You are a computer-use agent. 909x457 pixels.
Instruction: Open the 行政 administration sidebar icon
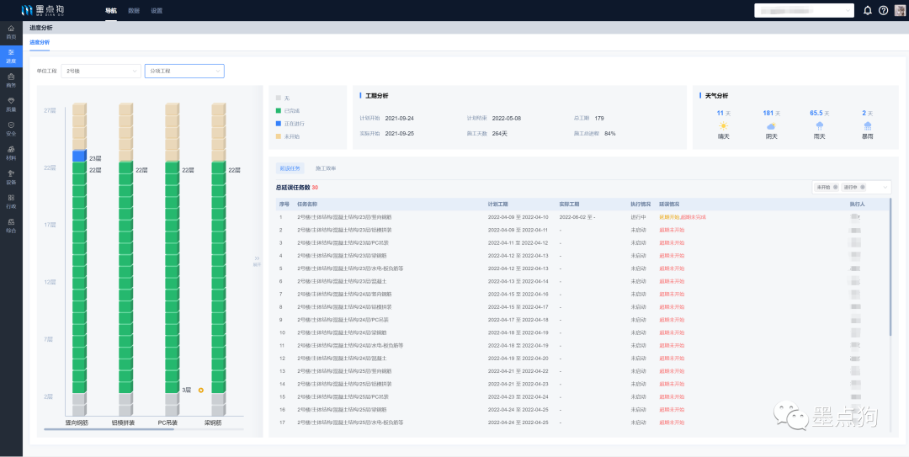(x=11, y=200)
